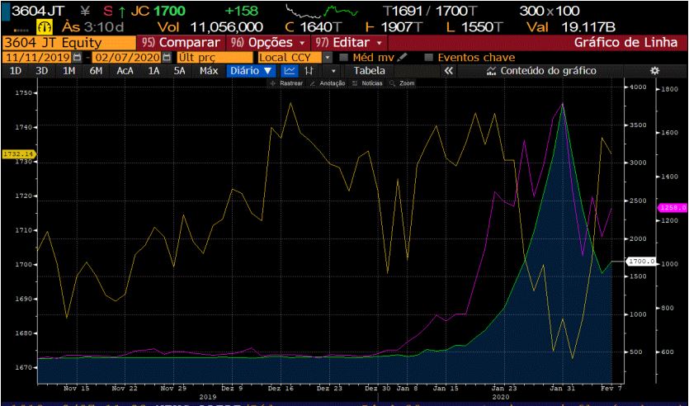Open the Diário periodicity dropdown
Screen dimensions: 689x406
tap(250, 71)
